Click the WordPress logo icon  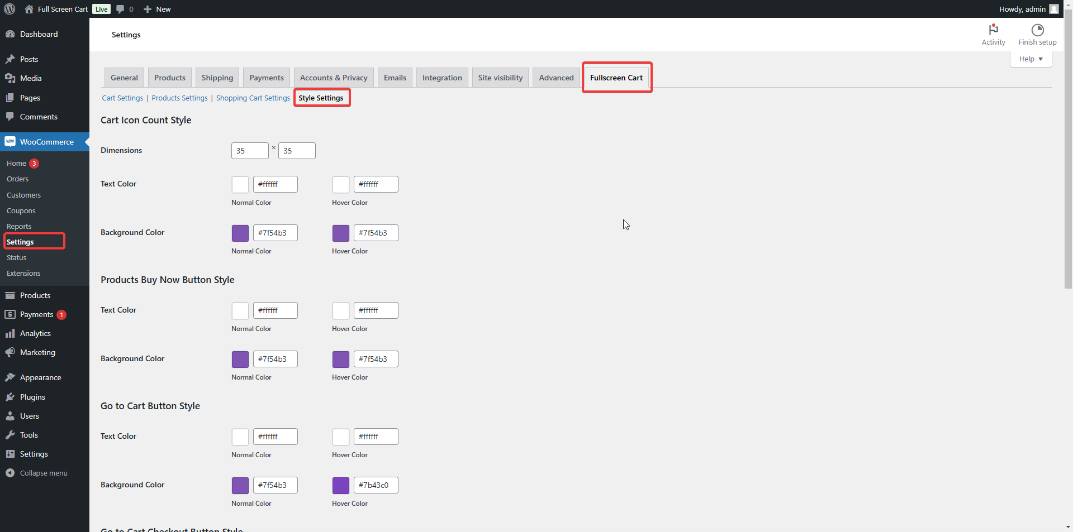[x=10, y=9]
